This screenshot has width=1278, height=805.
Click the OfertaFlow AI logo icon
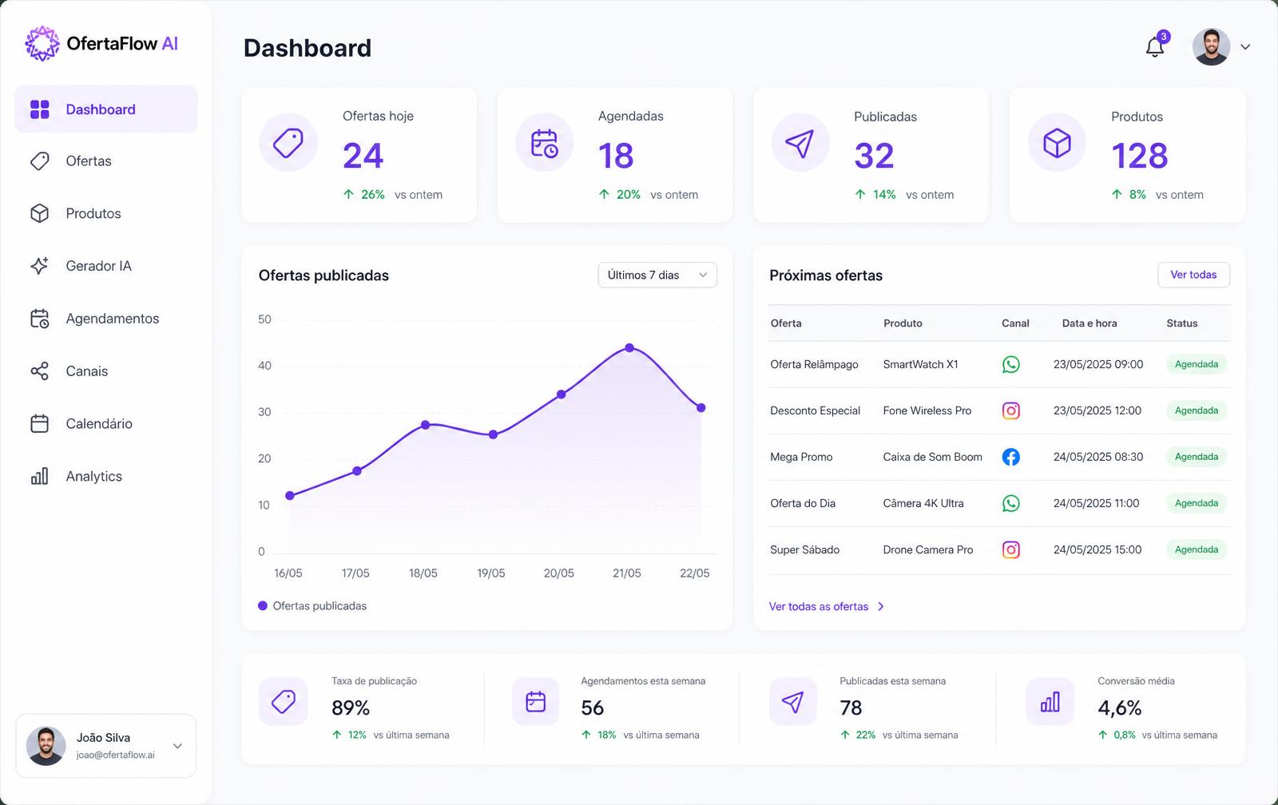(42, 43)
